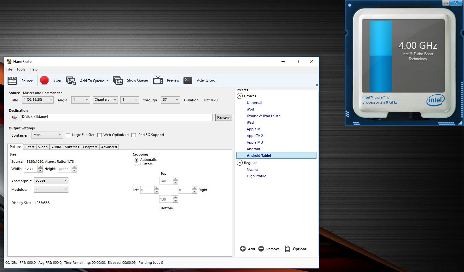Select Automatic cropping radio button
Viewport: 464px width, 272px height.
(136, 160)
